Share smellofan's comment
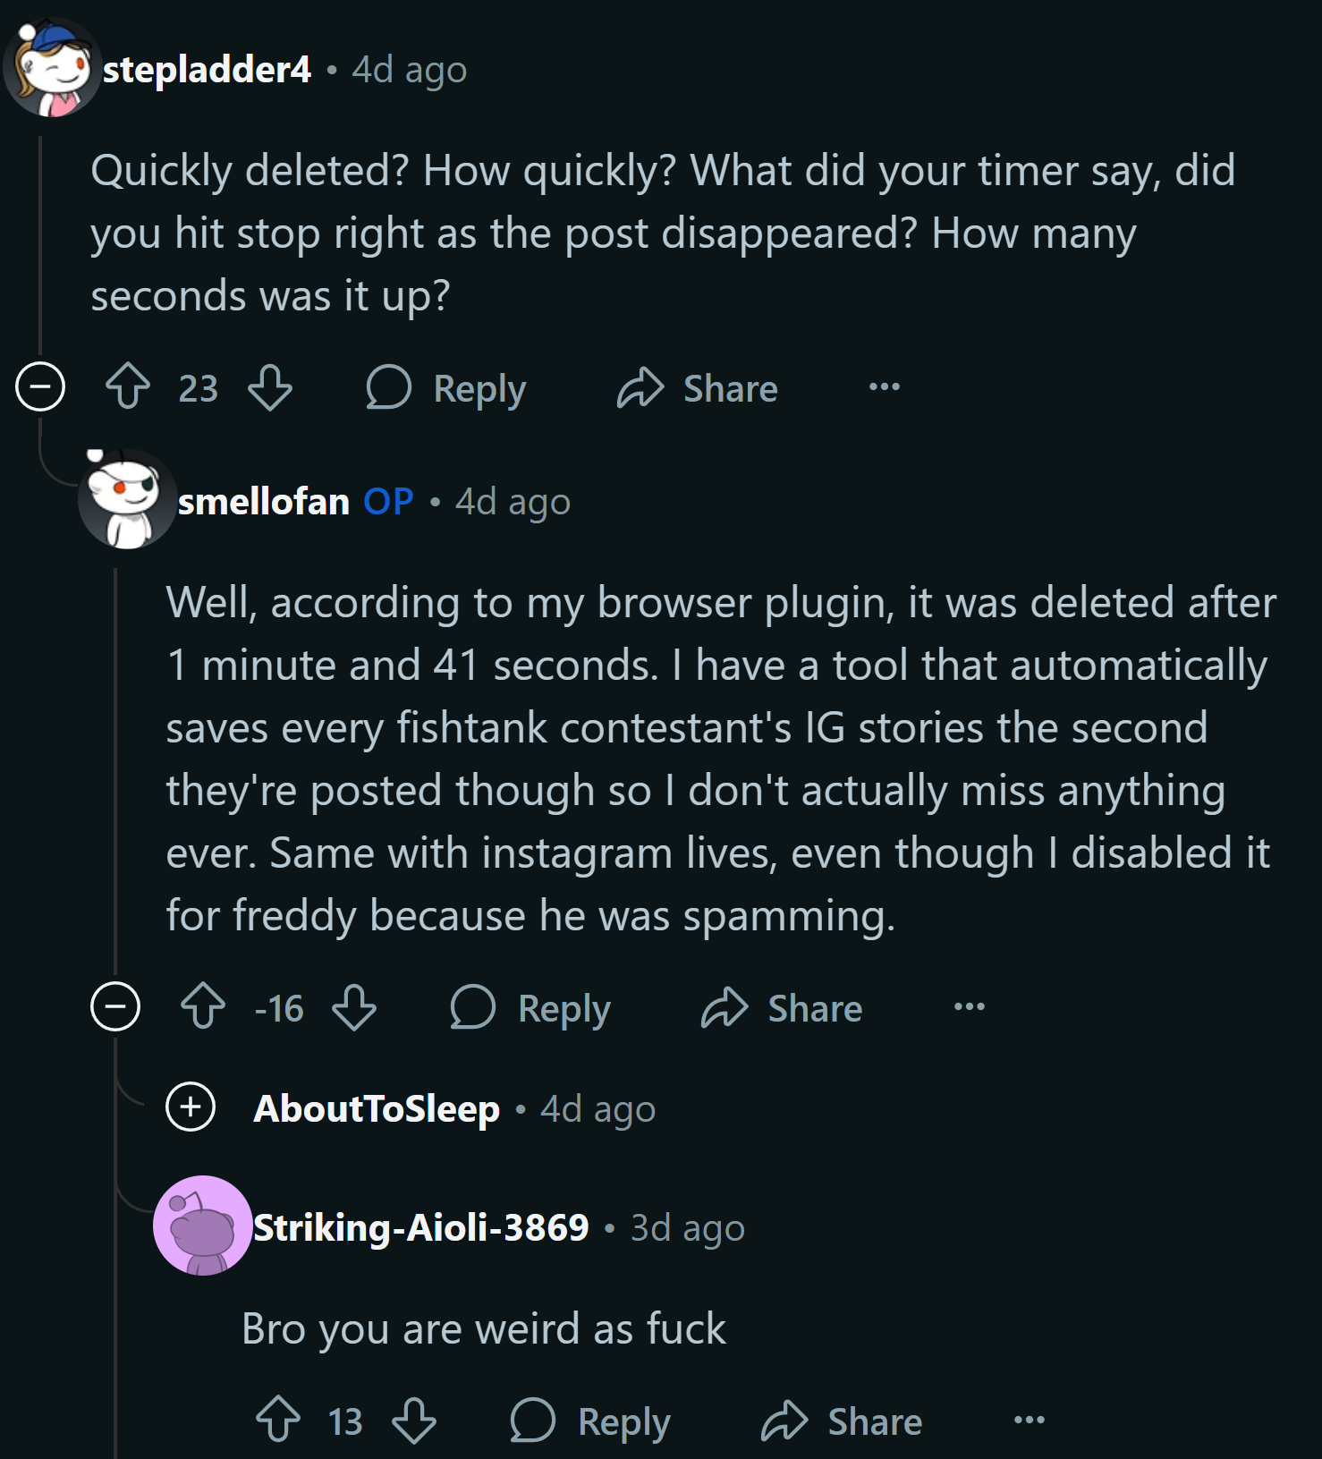The height and width of the screenshot is (1459, 1322). [782, 1009]
